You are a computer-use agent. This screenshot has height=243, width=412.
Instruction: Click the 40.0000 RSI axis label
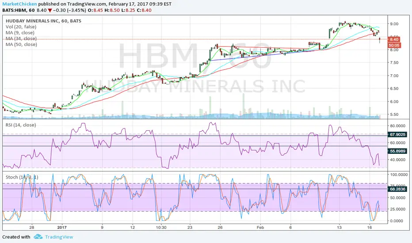click(x=397, y=160)
